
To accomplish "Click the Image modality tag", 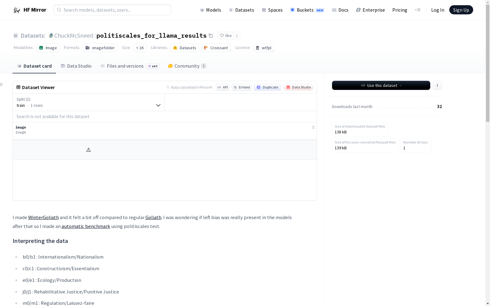I will 48,48.
